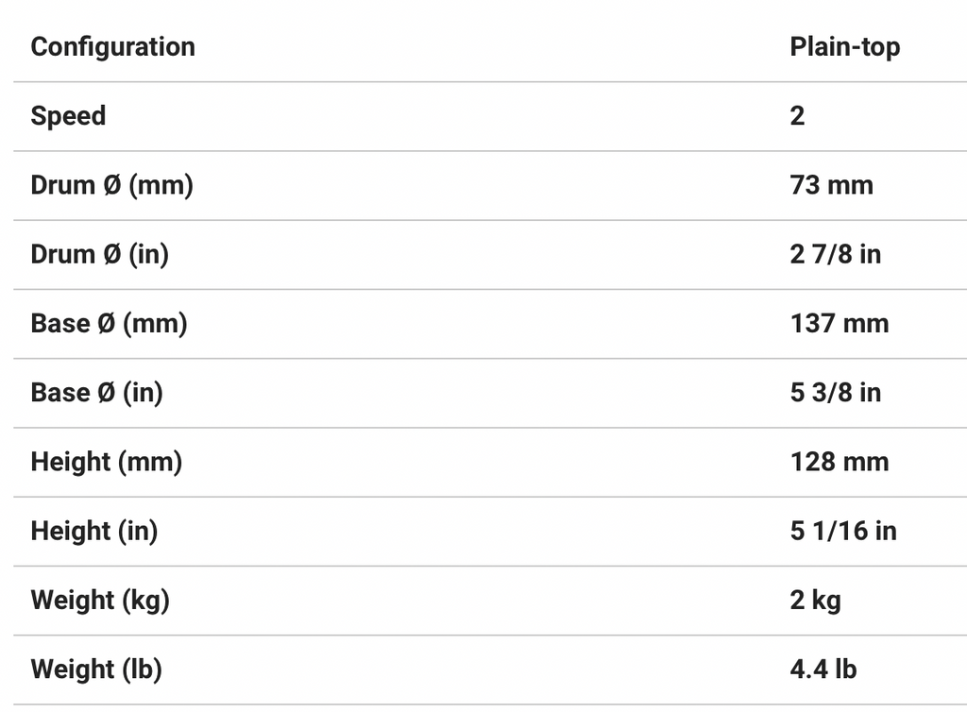
Task: Click the Base Ø (in) label
Action: [96, 392]
